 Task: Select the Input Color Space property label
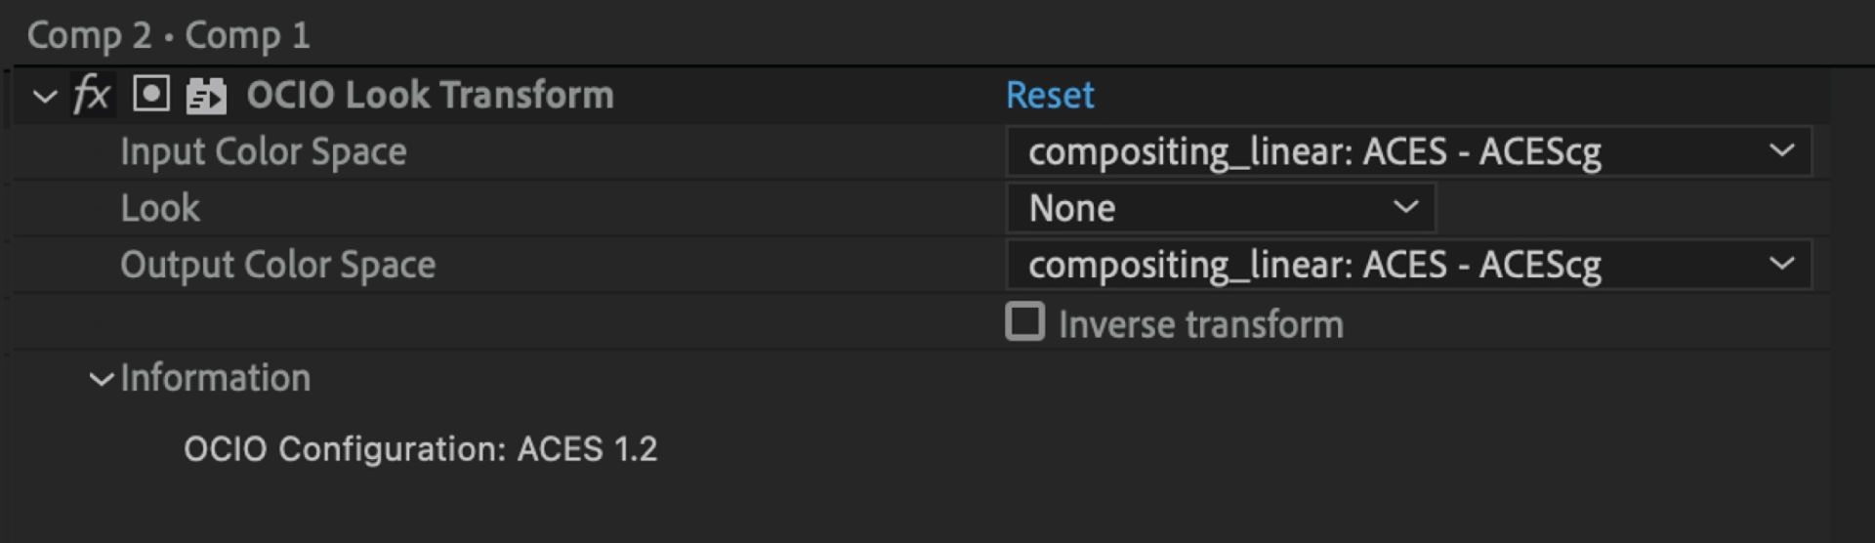[x=263, y=152]
